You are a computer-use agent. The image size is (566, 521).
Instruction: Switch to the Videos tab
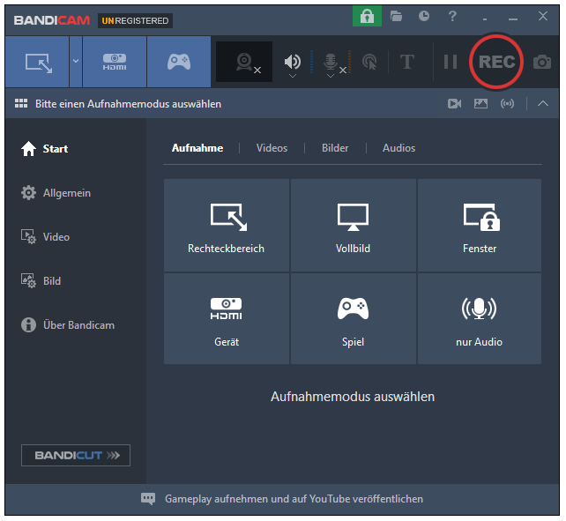[x=272, y=148]
